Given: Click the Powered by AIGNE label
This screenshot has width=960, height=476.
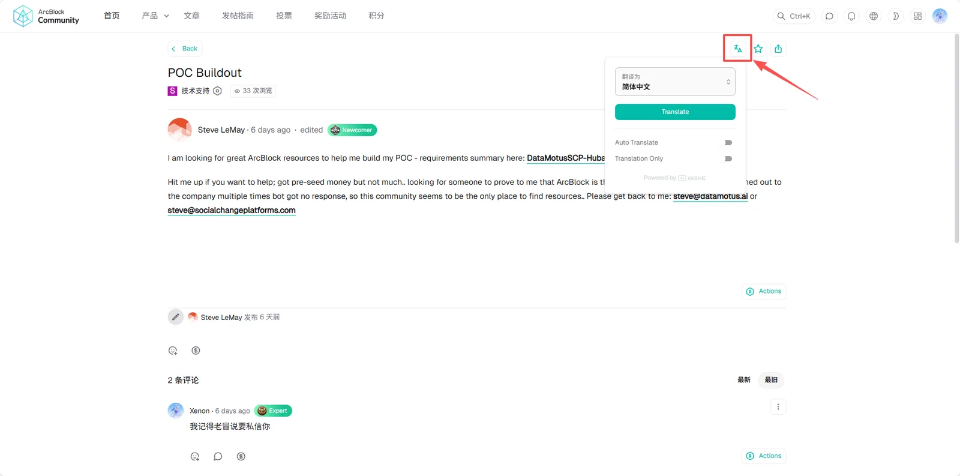Looking at the screenshot, I should pos(674,178).
